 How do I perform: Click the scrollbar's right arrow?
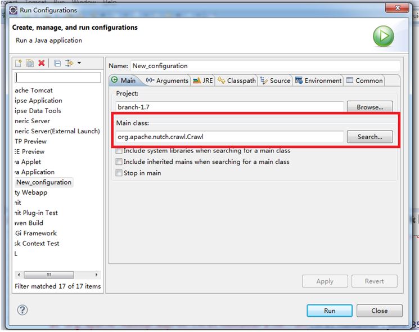[97, 275]
